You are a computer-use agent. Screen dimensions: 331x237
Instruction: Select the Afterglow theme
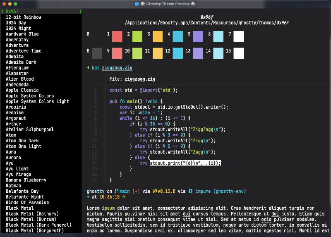17,68
